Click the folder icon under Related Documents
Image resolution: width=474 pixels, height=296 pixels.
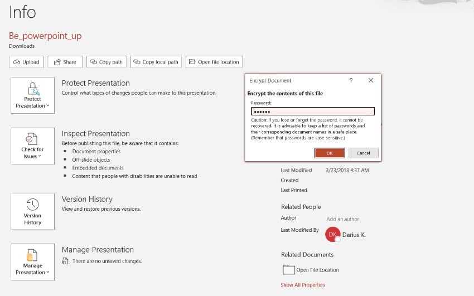click(288, 270)
